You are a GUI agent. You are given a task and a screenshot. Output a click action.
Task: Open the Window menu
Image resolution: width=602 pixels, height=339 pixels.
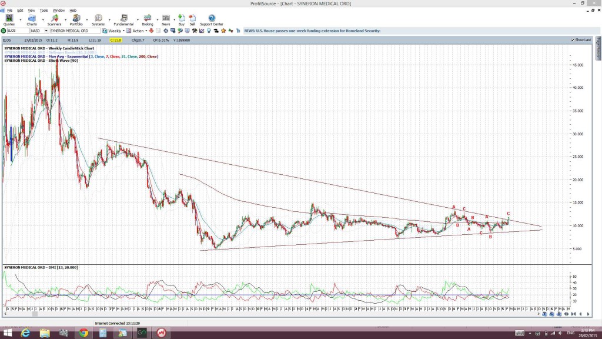[58, 11]
